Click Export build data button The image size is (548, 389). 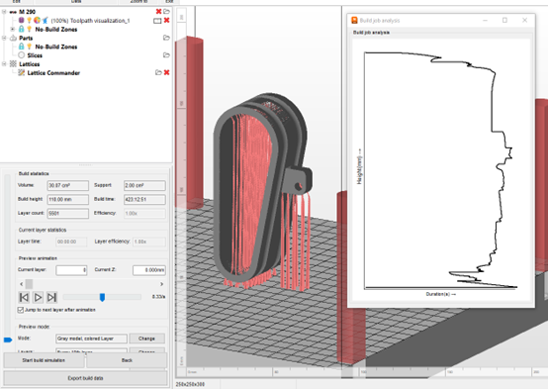click(85, 378)
